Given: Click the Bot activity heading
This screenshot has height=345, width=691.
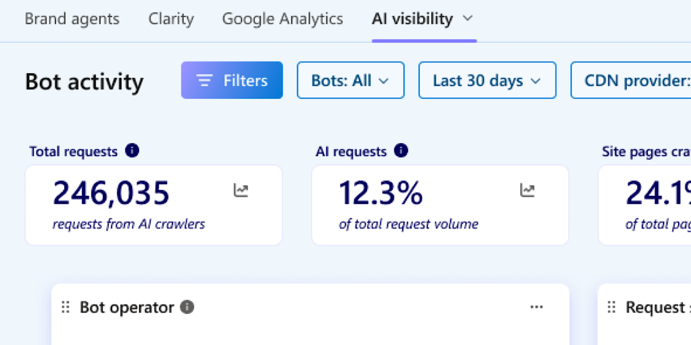Looking at the screenshot, I should click(x=84, y=81).
